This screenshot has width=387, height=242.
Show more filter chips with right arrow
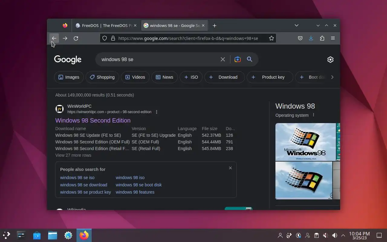332,77
